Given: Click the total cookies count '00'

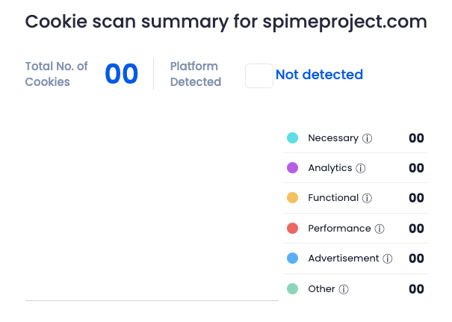Looking at the screenshot, I should 122,74.
